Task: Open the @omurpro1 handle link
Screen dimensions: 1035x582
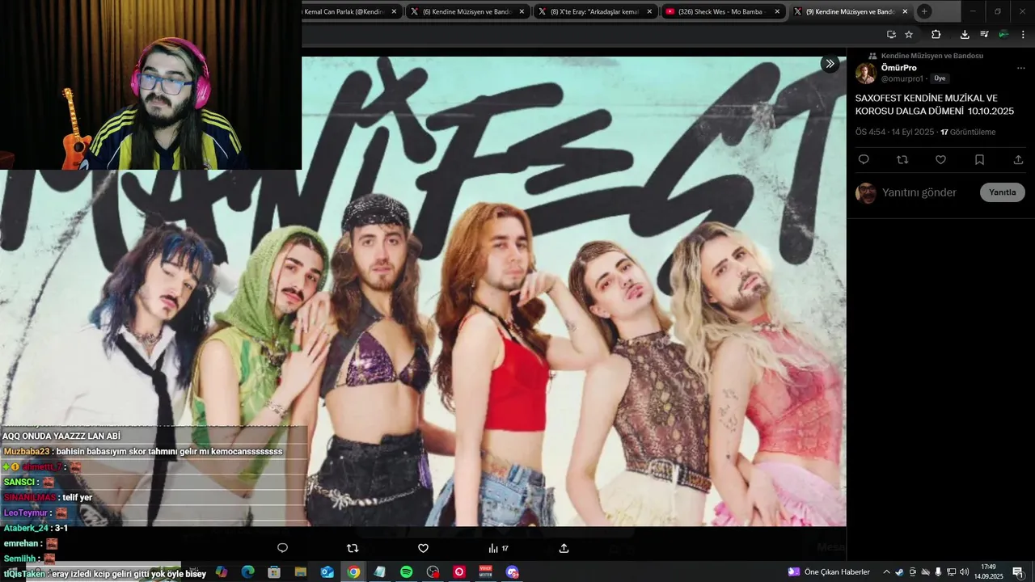Action: 902,78
